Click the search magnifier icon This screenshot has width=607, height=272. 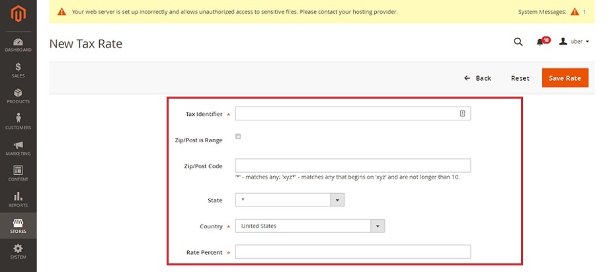click(518, 42)
